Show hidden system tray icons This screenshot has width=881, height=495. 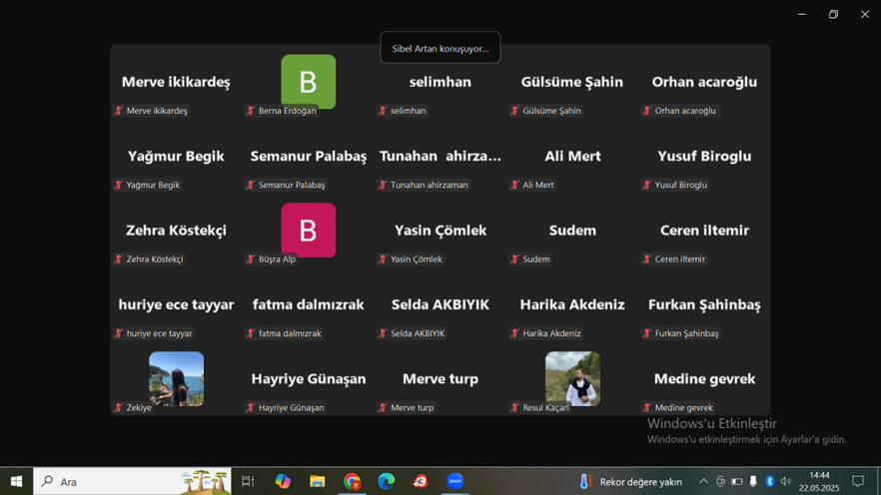click(703, 482)
